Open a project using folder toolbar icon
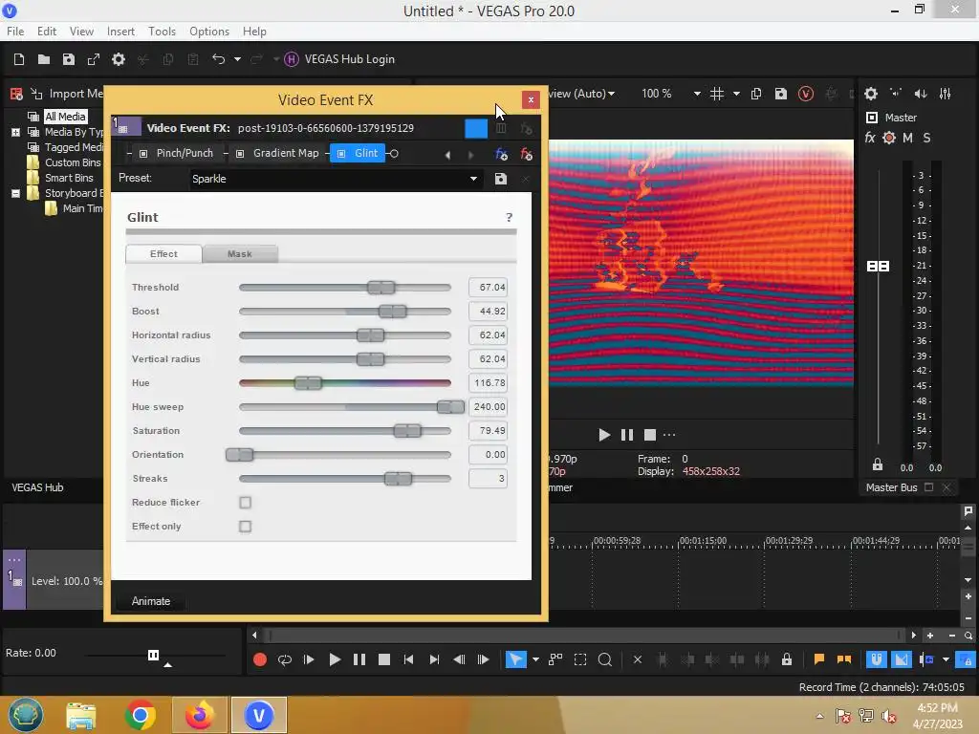979x734 pixels. [x=44, y=59]
